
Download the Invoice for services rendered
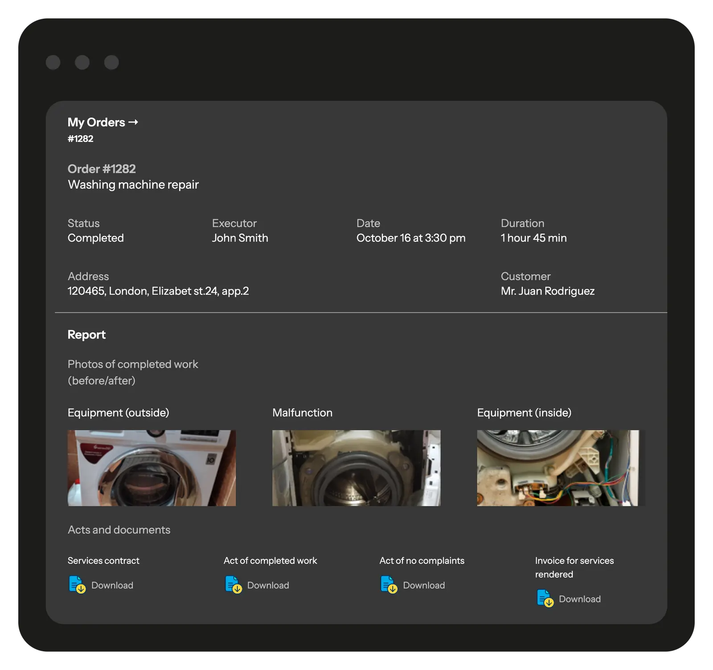(x=579, y=599)
